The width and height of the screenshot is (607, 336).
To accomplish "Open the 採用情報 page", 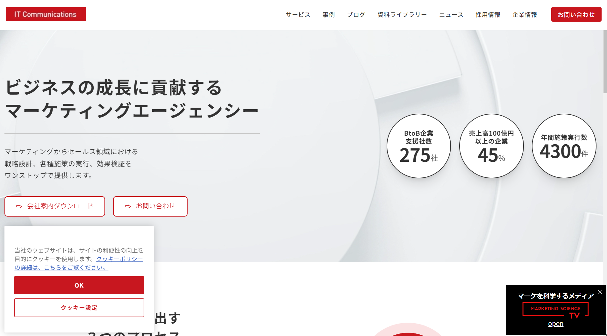I will (488, 15).
